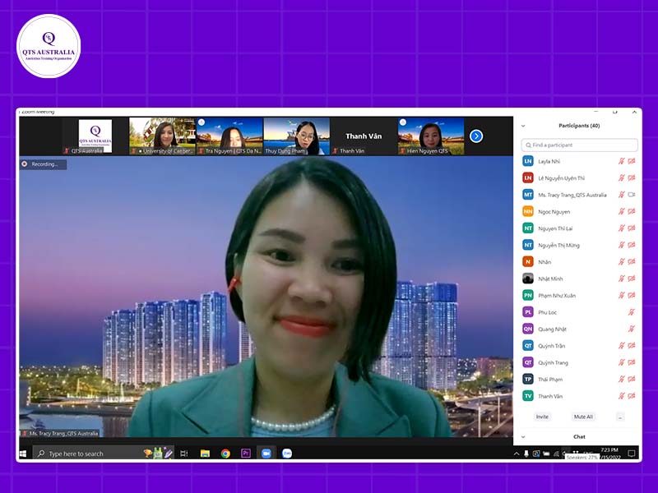Select the Thuy Dung Pham video thumbnail
658x493 pixels.
pyautogui.click(x=297, y=136)
